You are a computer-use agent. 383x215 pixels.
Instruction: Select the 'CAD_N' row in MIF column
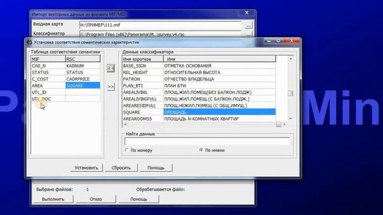[x=48, y=66]
